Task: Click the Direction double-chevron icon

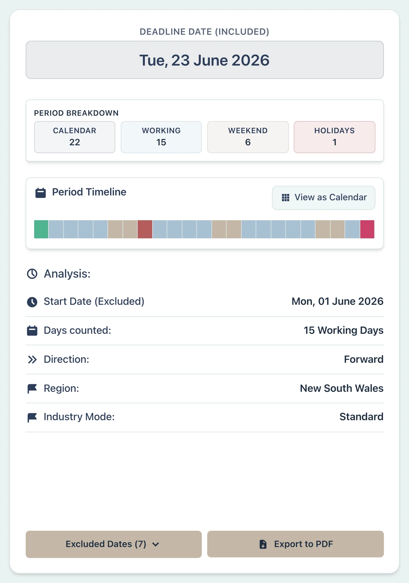Action: (x=32, y=359)
